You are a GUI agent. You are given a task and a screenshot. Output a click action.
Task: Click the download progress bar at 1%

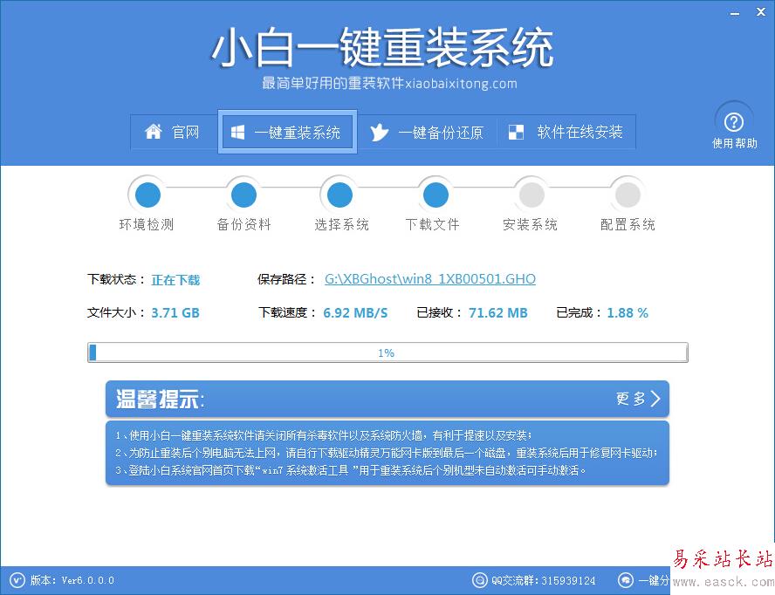(387, 352)
